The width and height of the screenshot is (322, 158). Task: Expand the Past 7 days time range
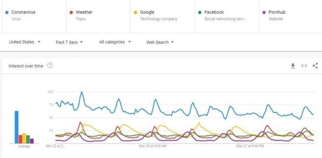pos(69,42)
